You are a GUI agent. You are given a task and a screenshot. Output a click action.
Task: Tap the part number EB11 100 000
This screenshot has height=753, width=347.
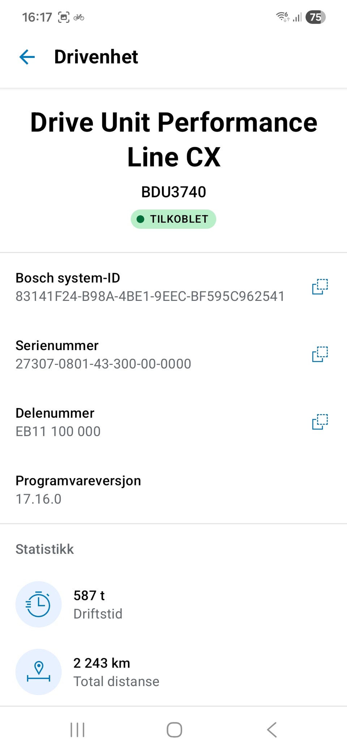tap(58, 432)
